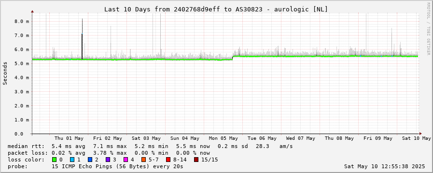The height and width of the screenshot is (173, 433).
Task: Click the 5.0 m y-axis label
Action: click(x=22, y=63)
